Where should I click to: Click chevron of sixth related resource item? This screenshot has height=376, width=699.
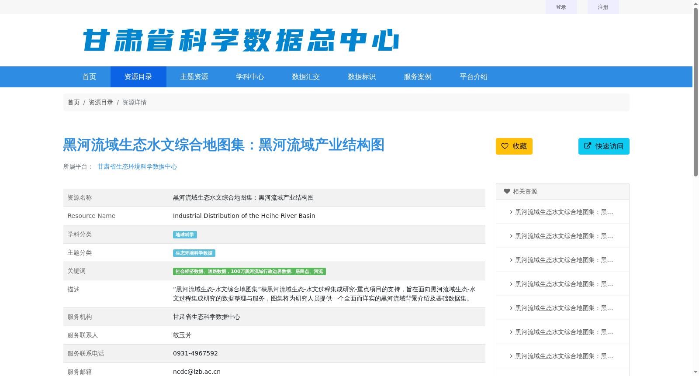click(511, 332)
